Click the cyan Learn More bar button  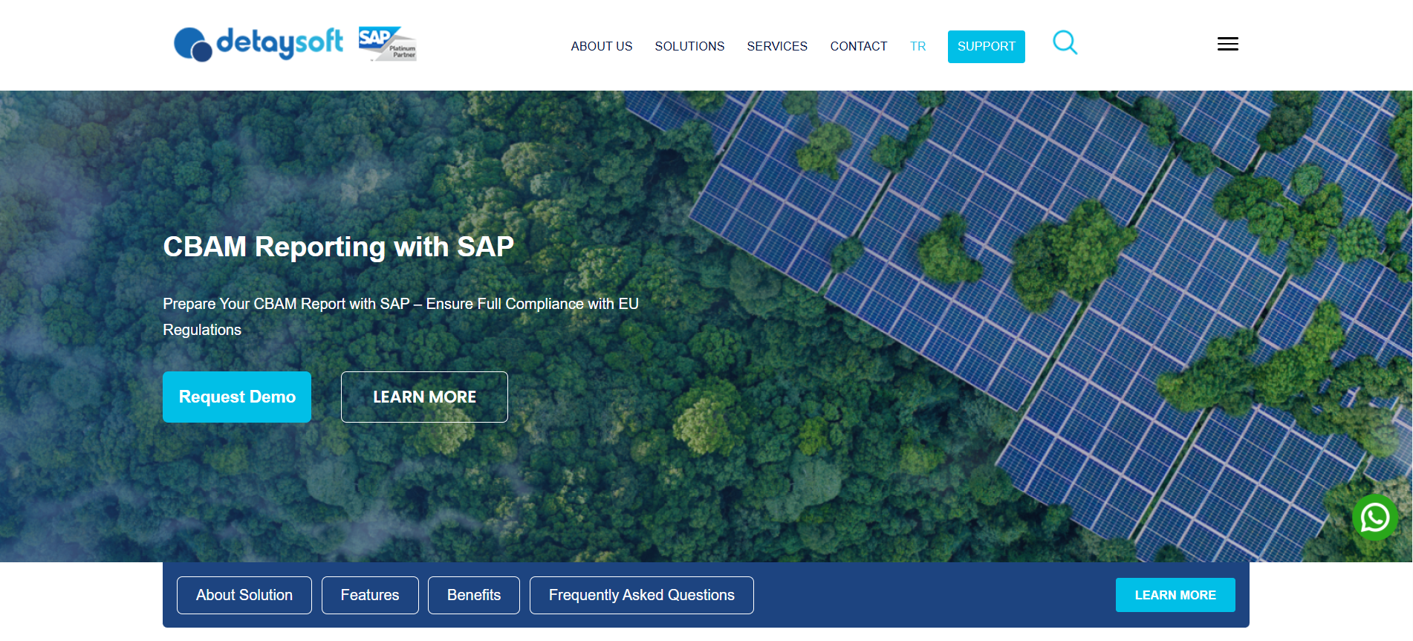[x=1175, y=595]
